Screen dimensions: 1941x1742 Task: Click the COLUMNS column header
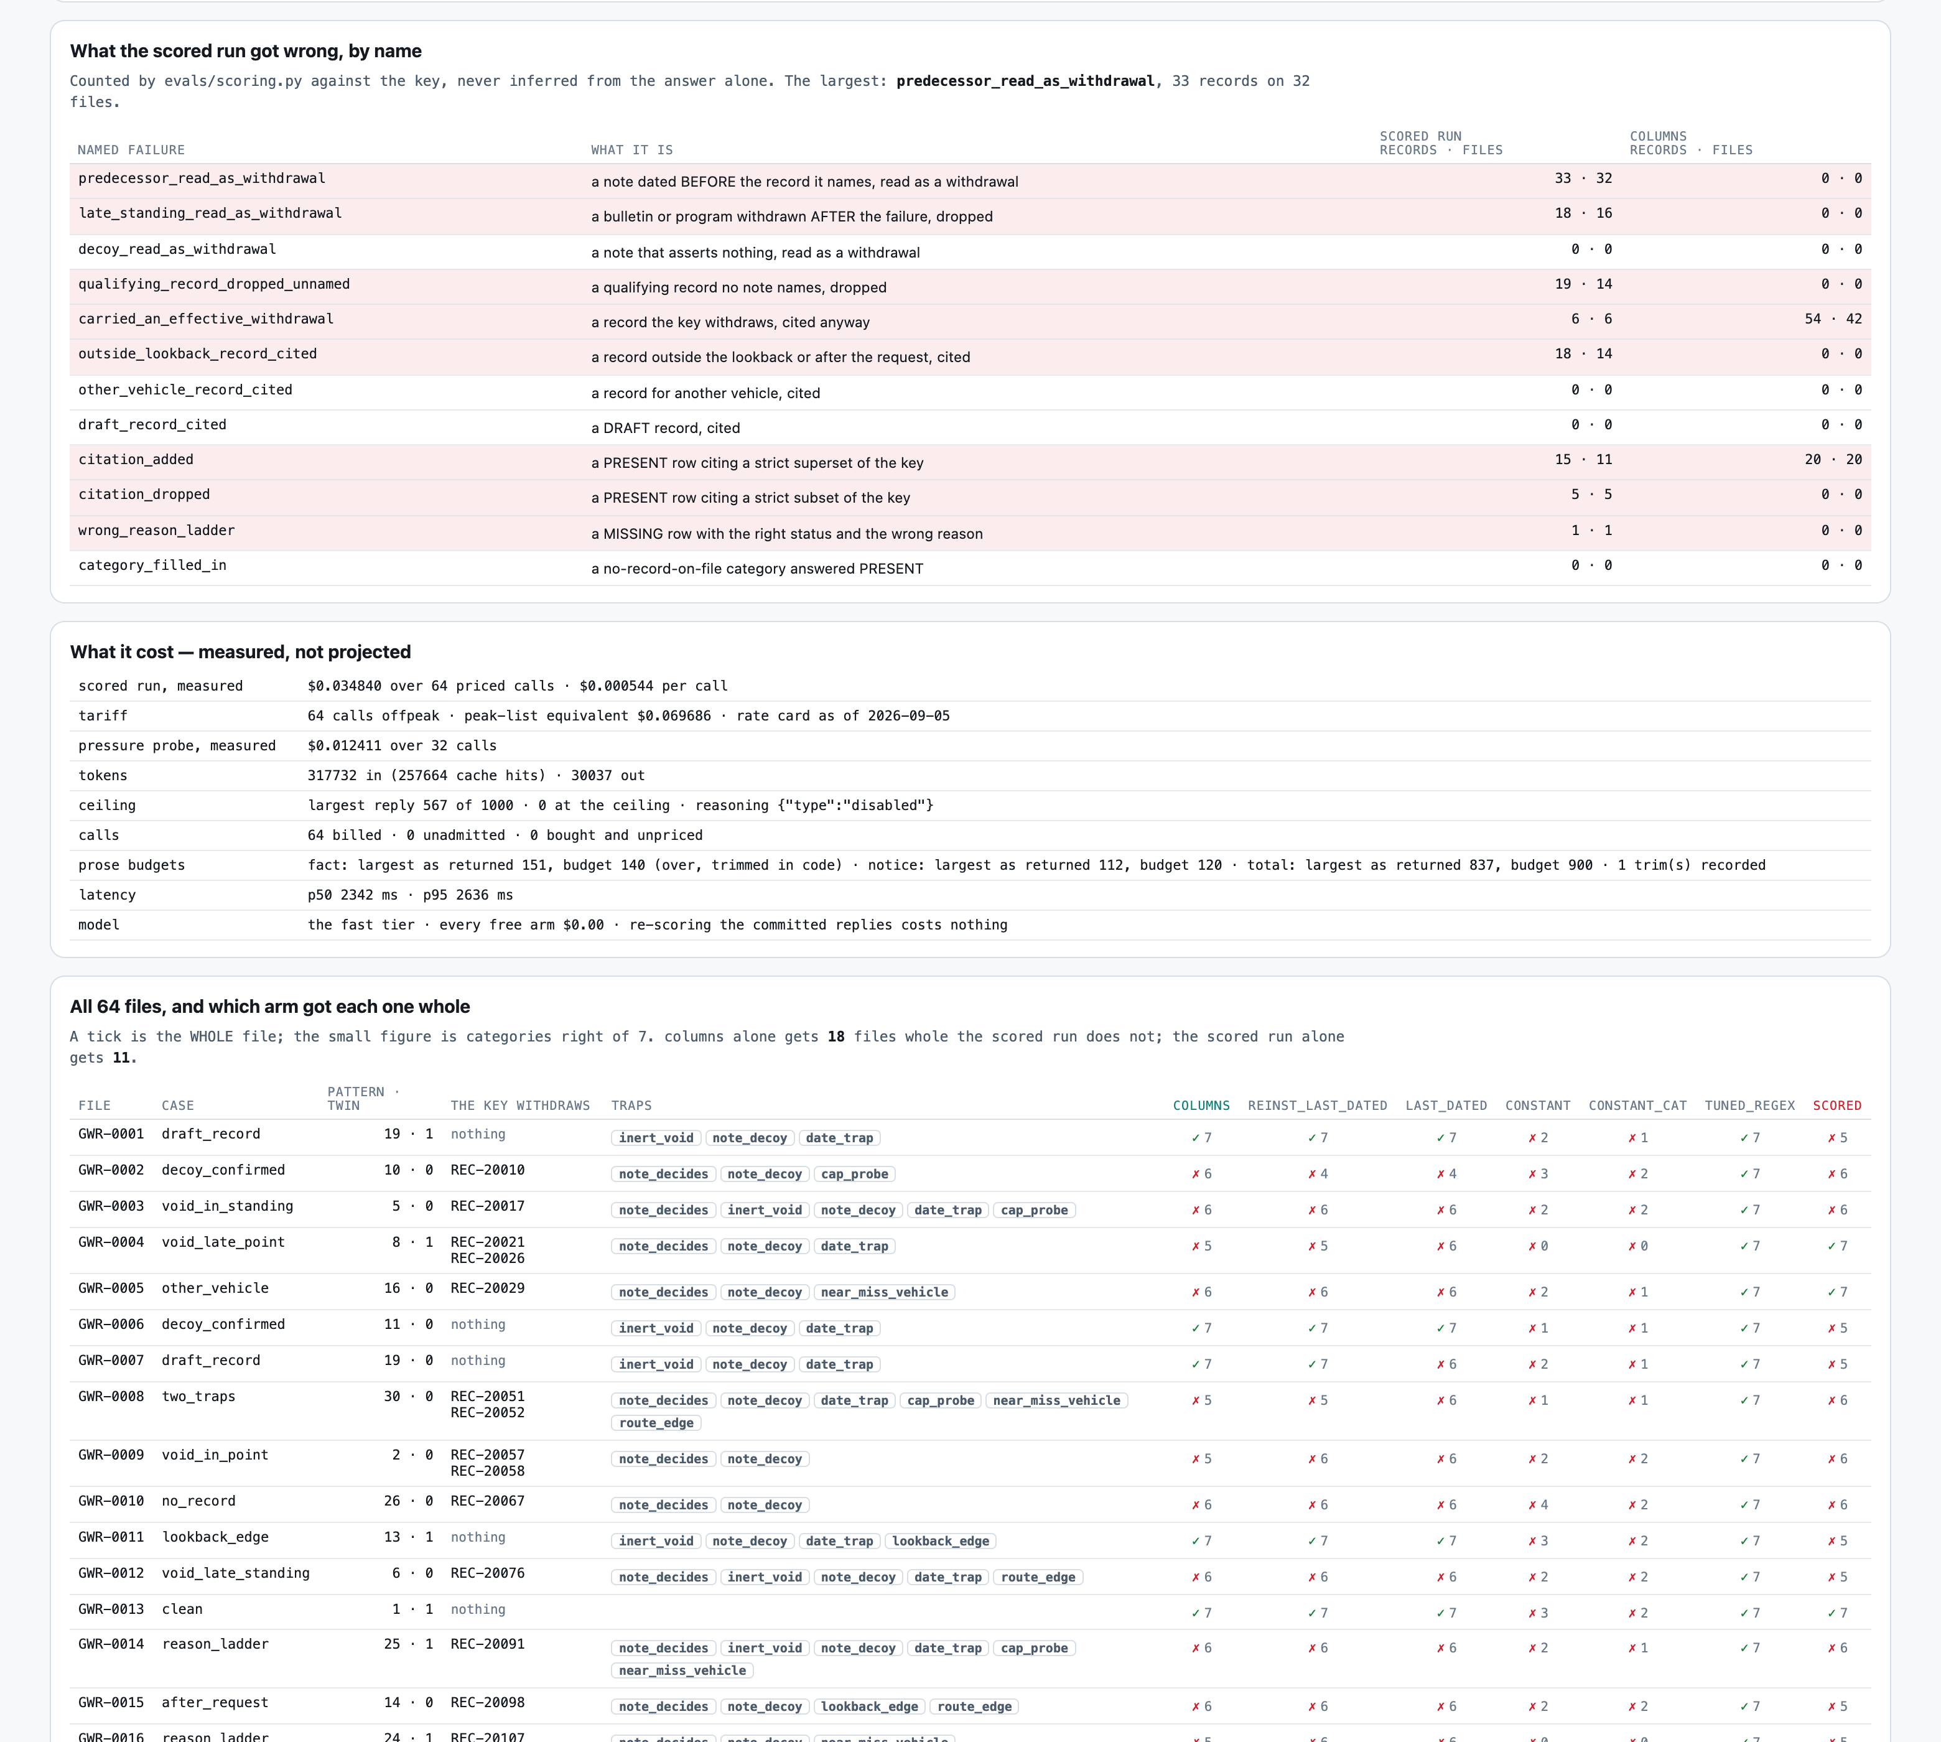[1201, 1106]
